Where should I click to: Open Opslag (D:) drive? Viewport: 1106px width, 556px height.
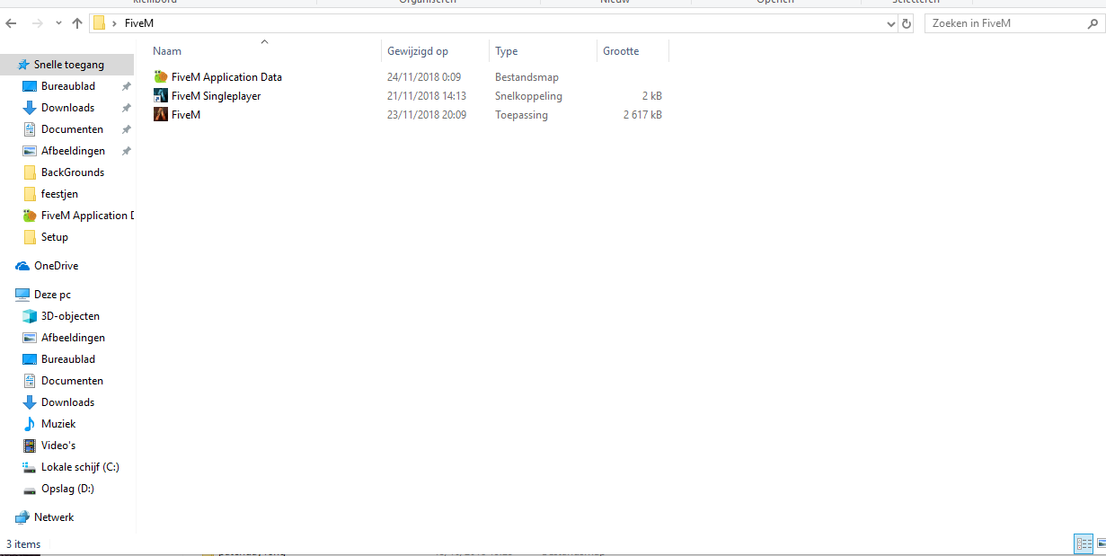click(68, 489)
